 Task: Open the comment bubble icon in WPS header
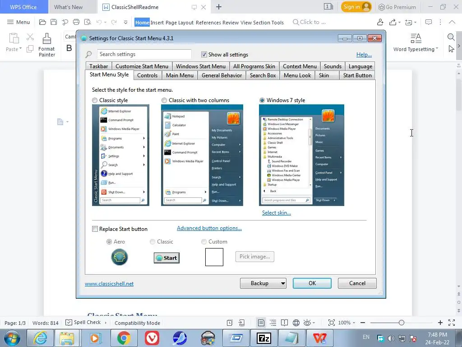pyautogui.click(x=429, y=22)
